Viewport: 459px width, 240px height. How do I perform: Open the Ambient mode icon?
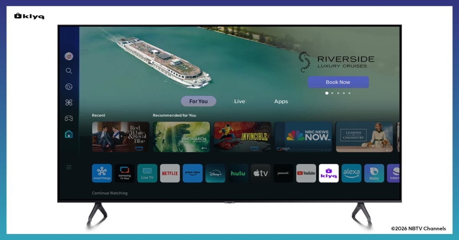[69, 86]
